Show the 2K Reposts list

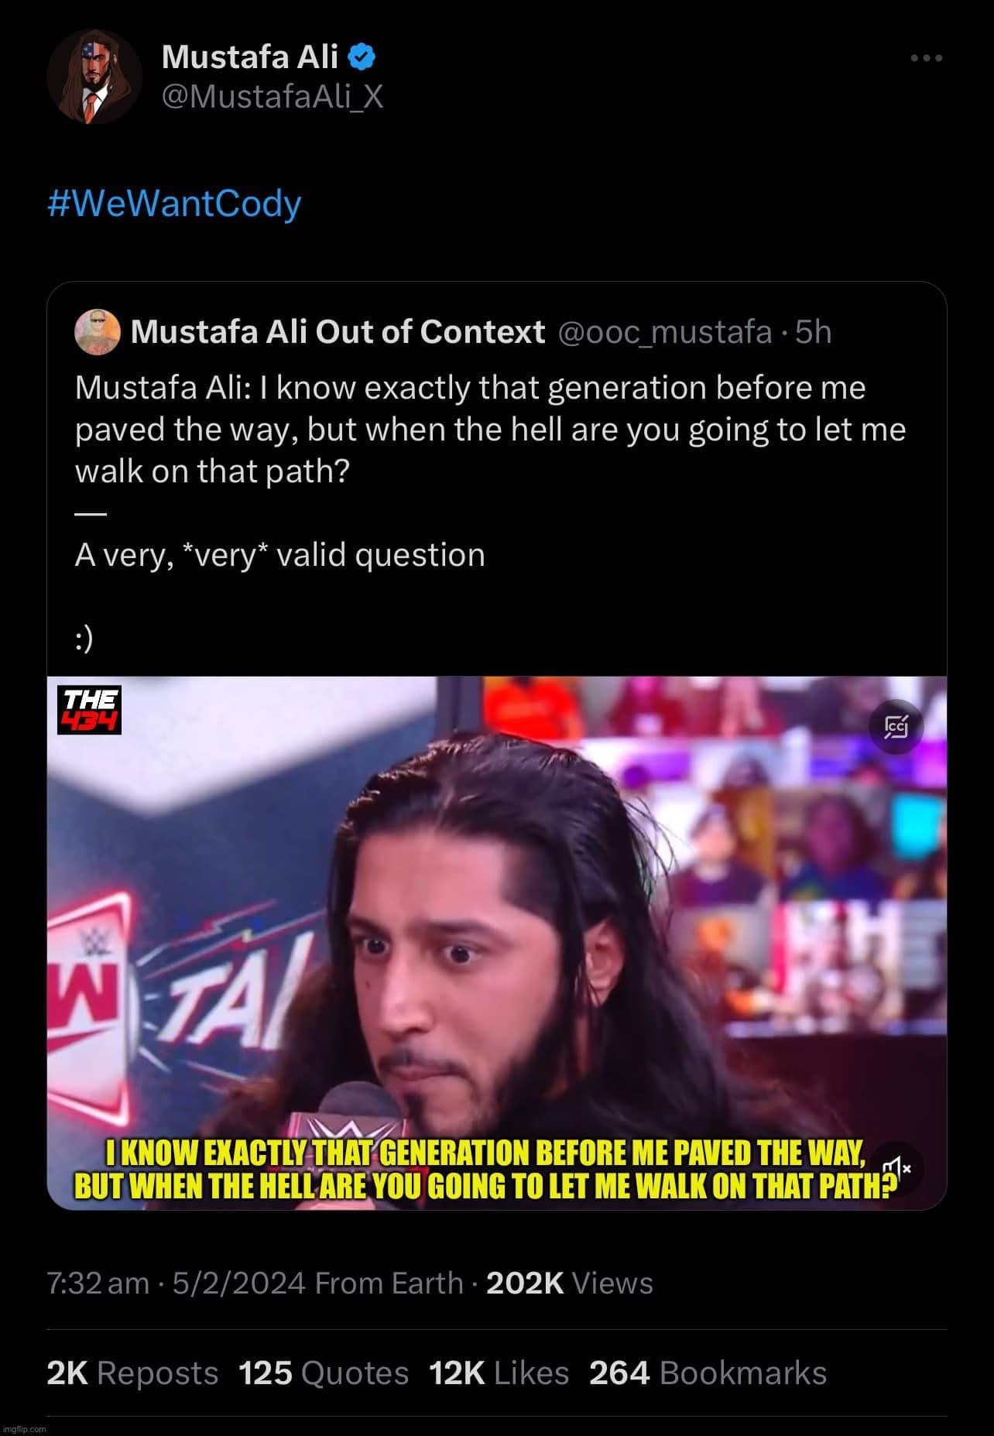132,1373
